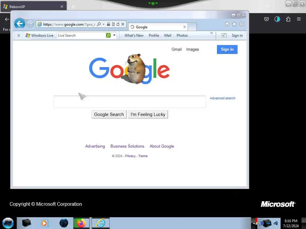Screen dimensions: 306x229
Task: Open the Terms link
Action: [x=143, y=156]
